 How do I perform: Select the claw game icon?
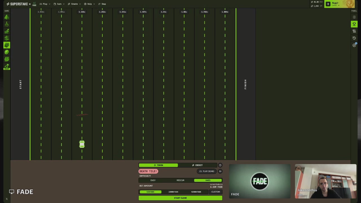coord(6,24)
